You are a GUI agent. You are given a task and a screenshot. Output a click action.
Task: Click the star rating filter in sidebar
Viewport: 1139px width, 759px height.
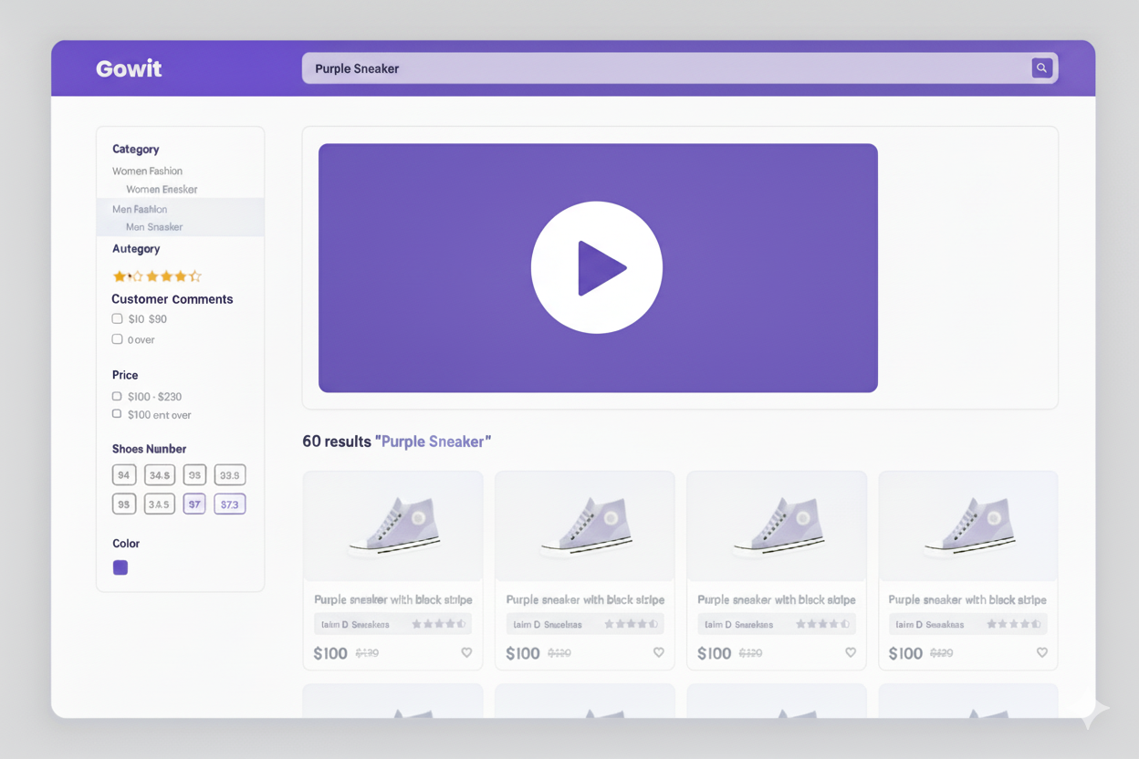click(156, 276)
